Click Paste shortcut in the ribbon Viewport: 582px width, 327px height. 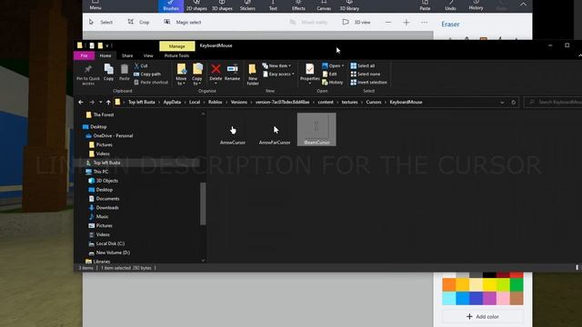(150, 82)
